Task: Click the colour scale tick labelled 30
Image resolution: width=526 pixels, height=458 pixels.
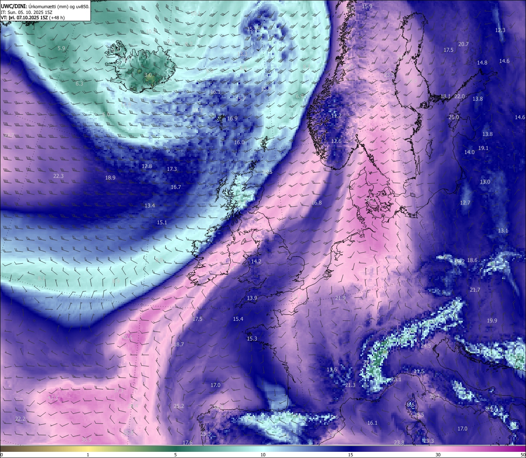Action: 438,455
